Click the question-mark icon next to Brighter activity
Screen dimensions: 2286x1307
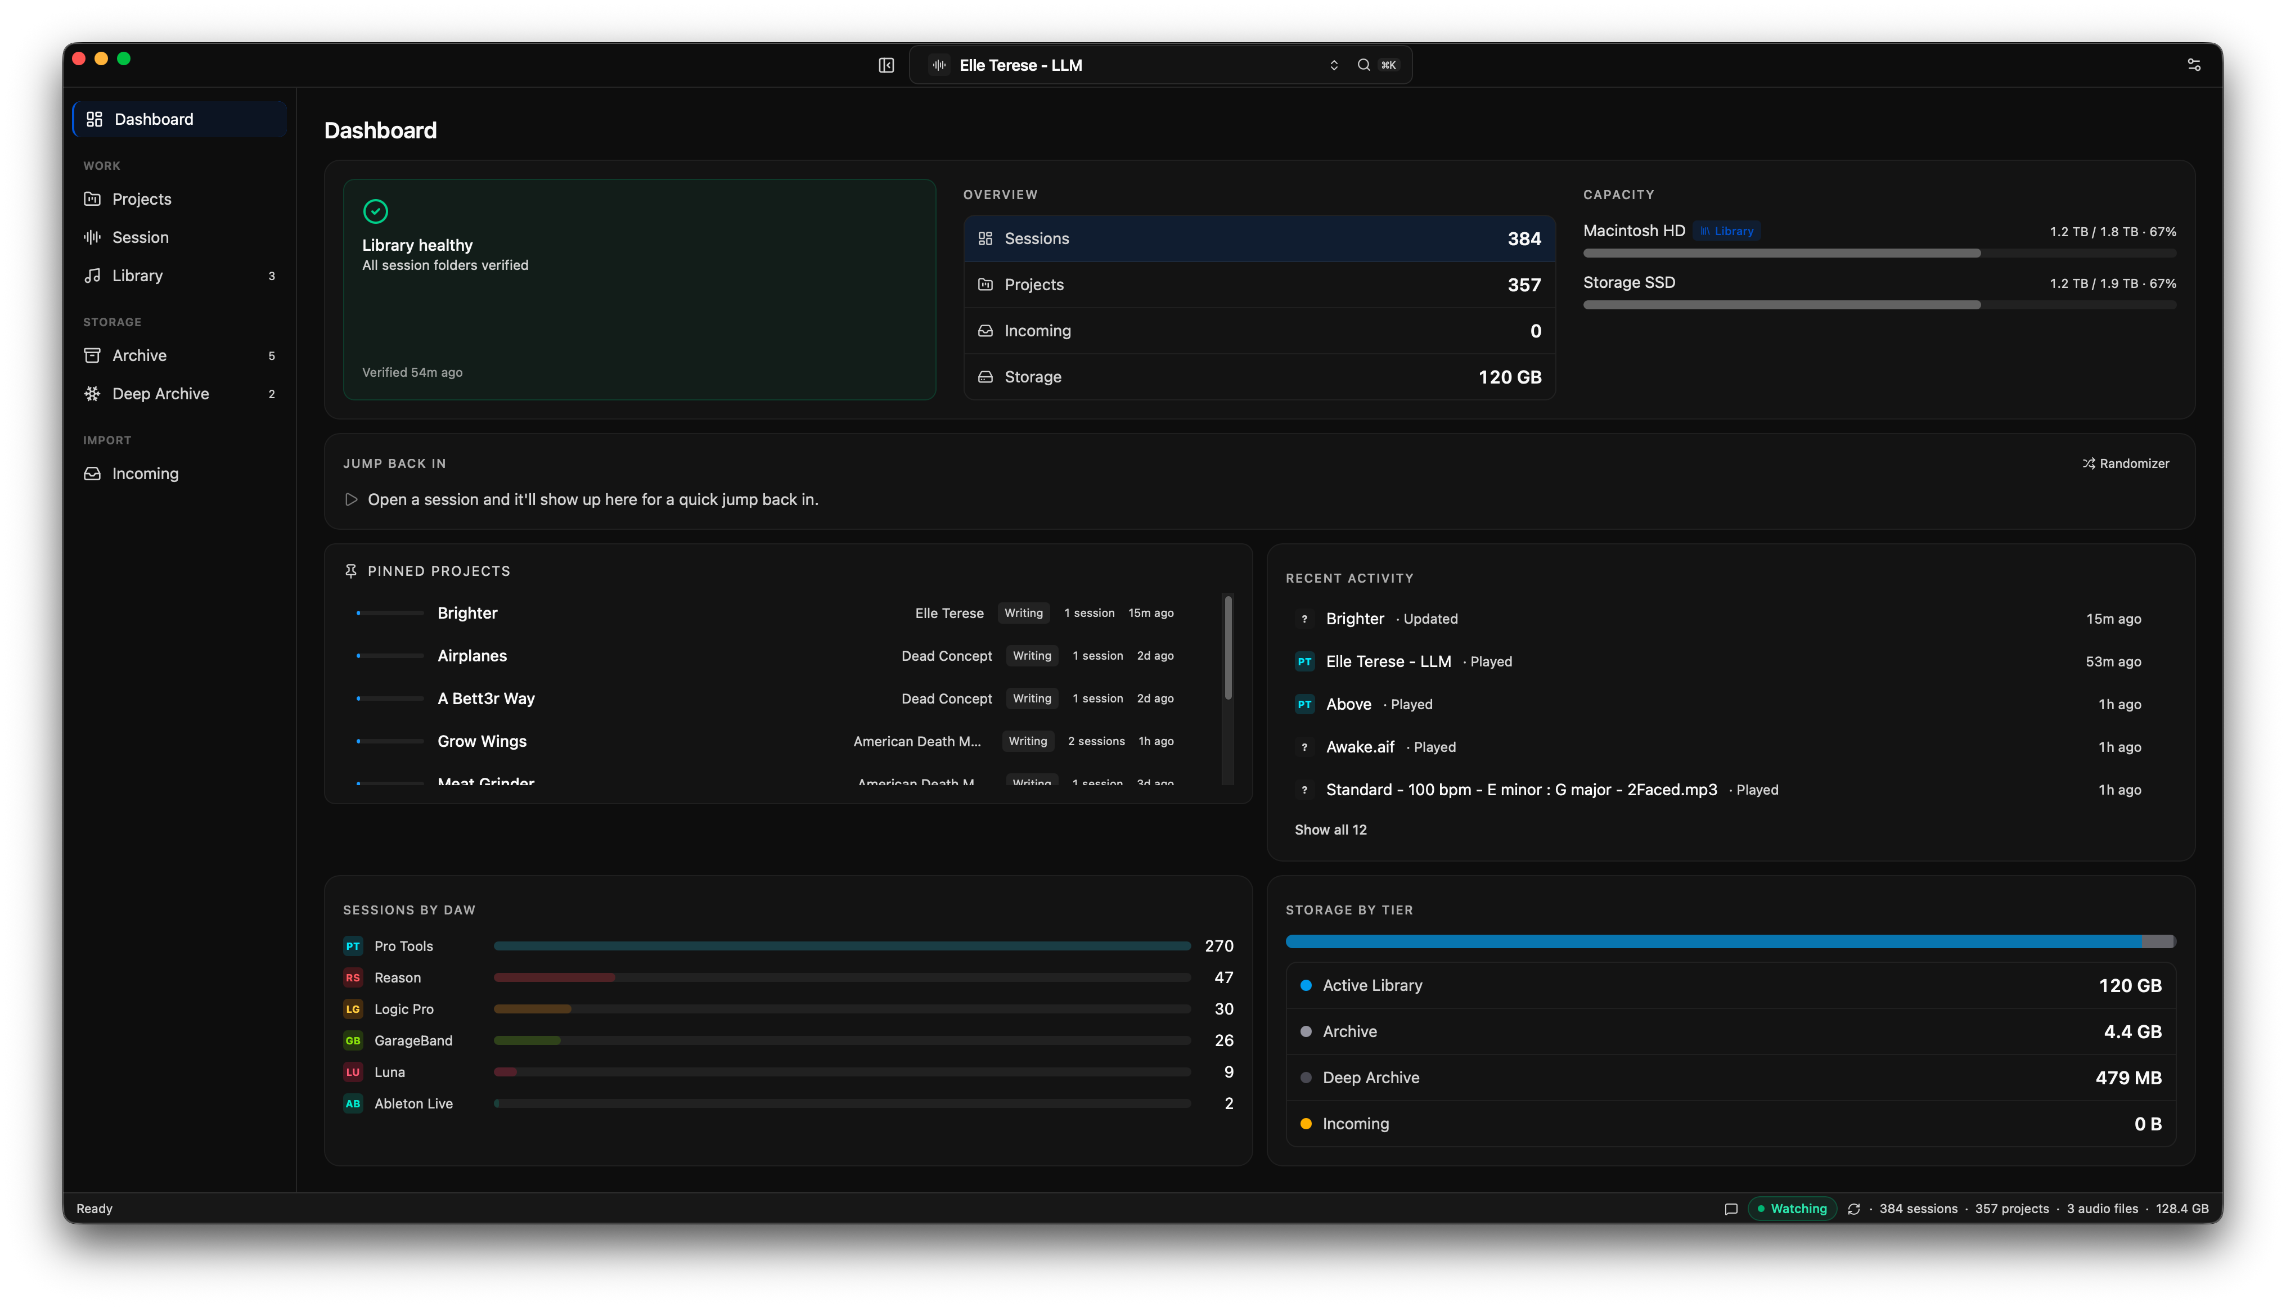click(1304, 619)
